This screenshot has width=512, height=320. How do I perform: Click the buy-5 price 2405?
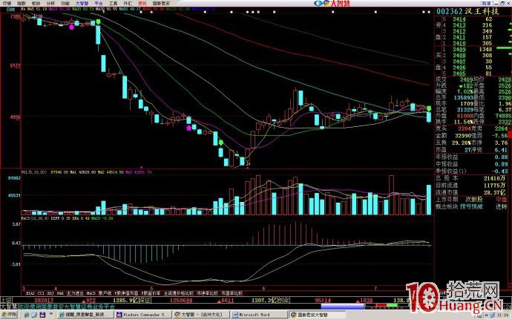pos(459,74)
